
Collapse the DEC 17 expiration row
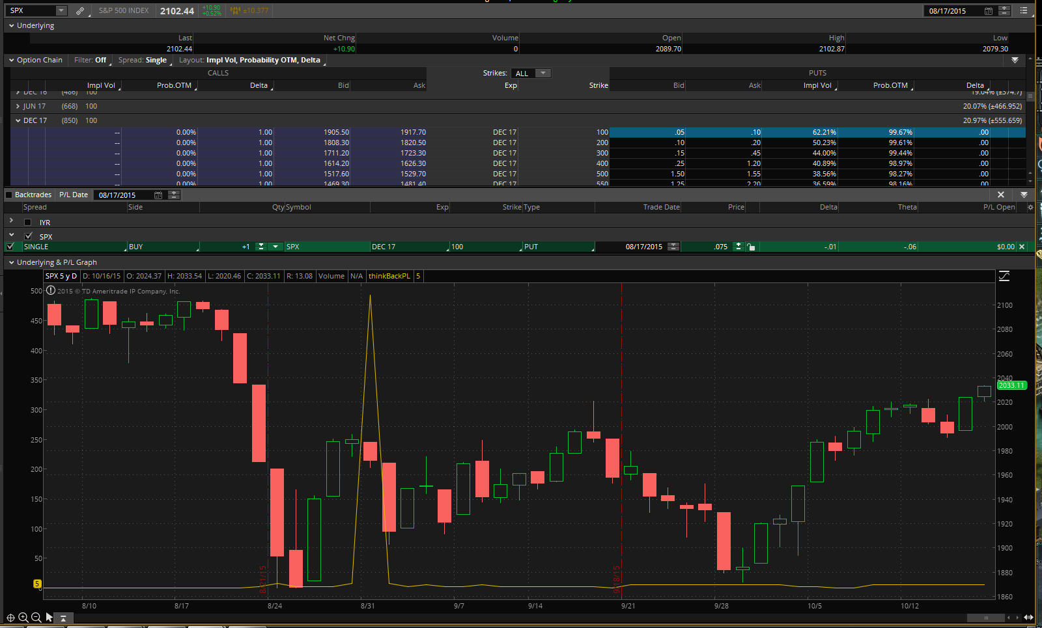tap(18, 120)
